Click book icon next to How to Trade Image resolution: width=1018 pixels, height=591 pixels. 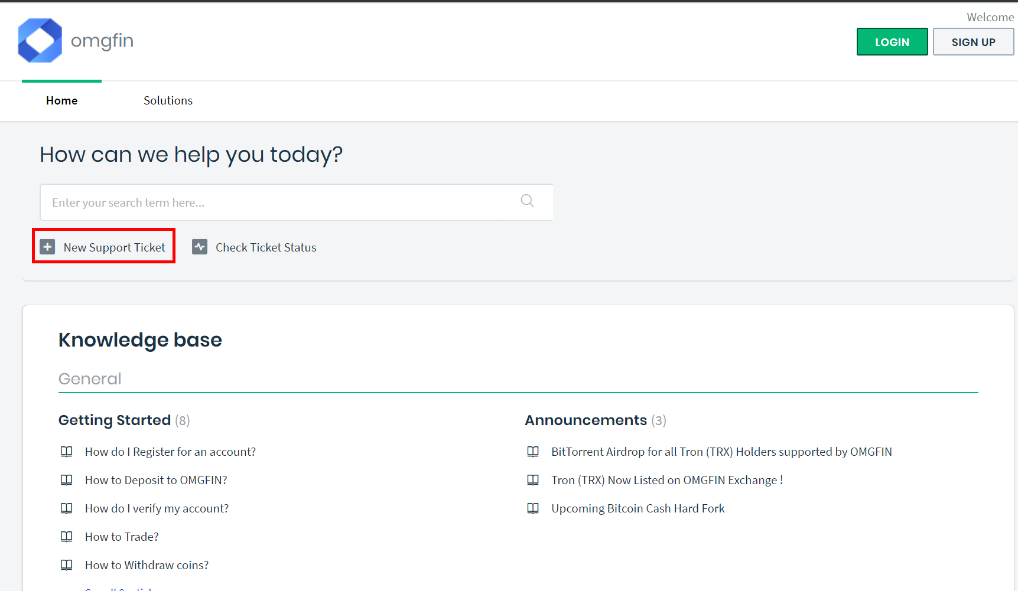(x=67, y=537)
